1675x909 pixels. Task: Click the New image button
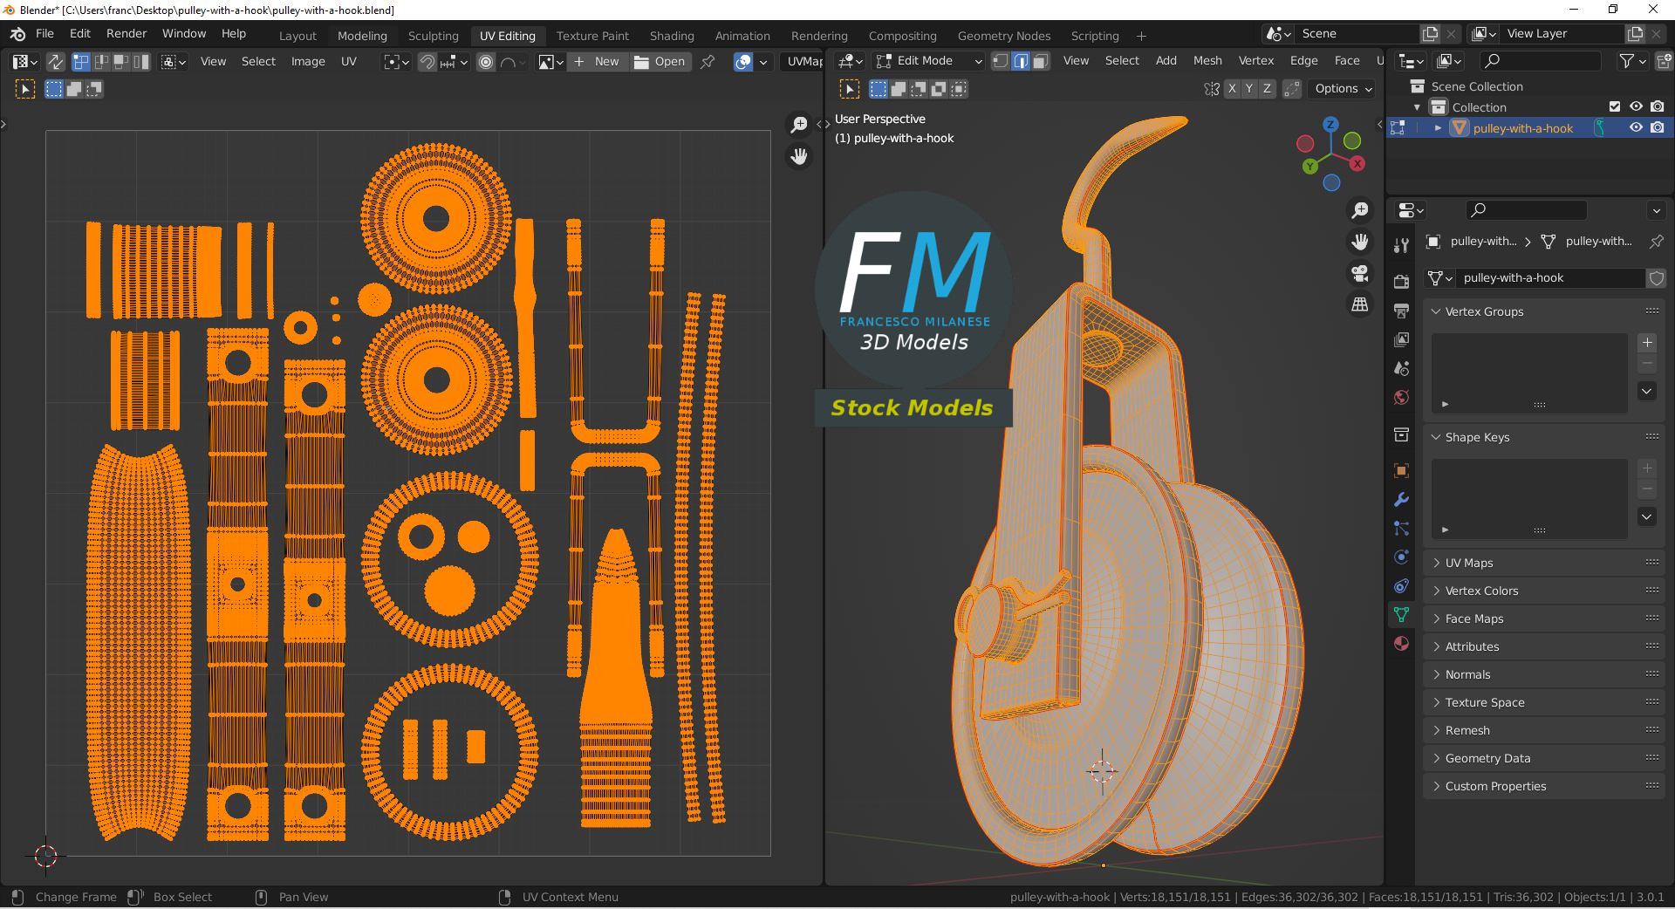click(597, 62)
